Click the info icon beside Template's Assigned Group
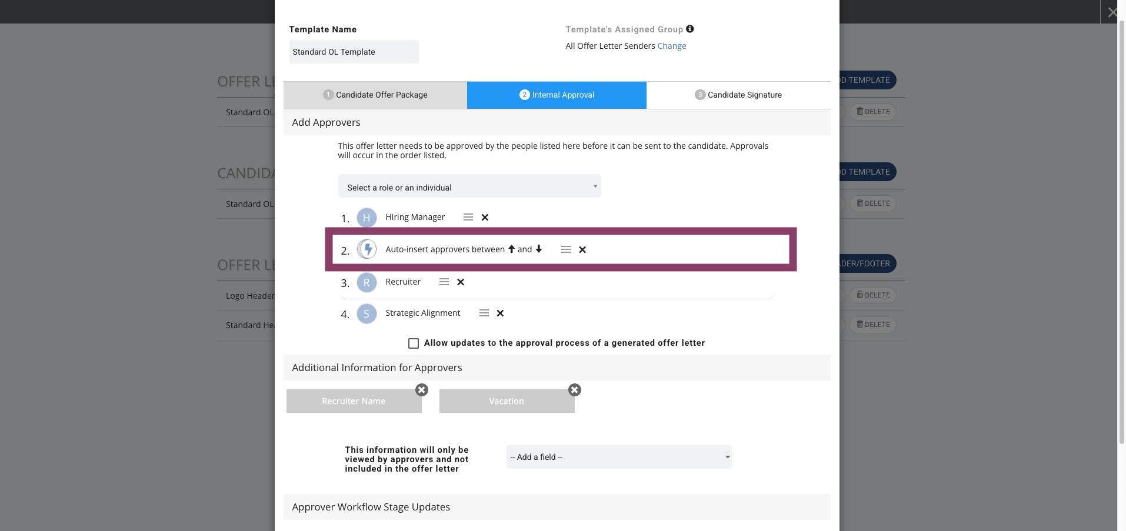This screenshot has width=1126, height=531. click(x=690, y=29)
